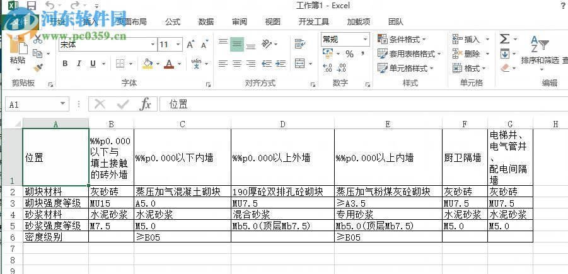Open the font size 11 dropdown
This screenshot has width=568, height=274.
tap(178, 45)
